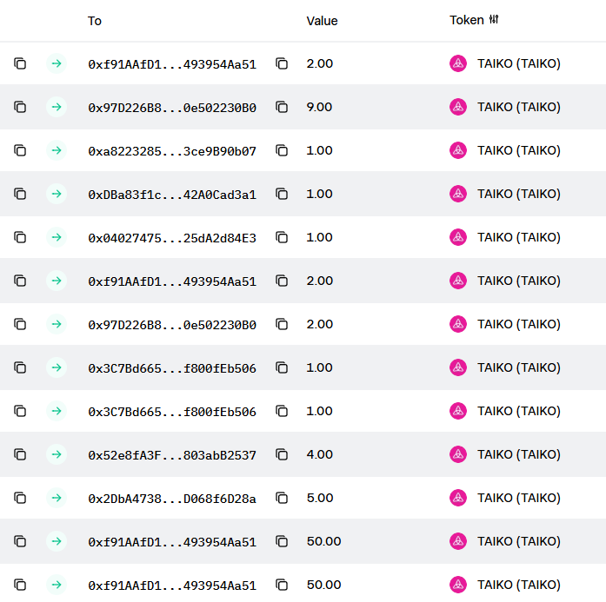Click copy icon left of arrow, 9.00 row
This screenshot has height=602, width=606.
(20, 107)
